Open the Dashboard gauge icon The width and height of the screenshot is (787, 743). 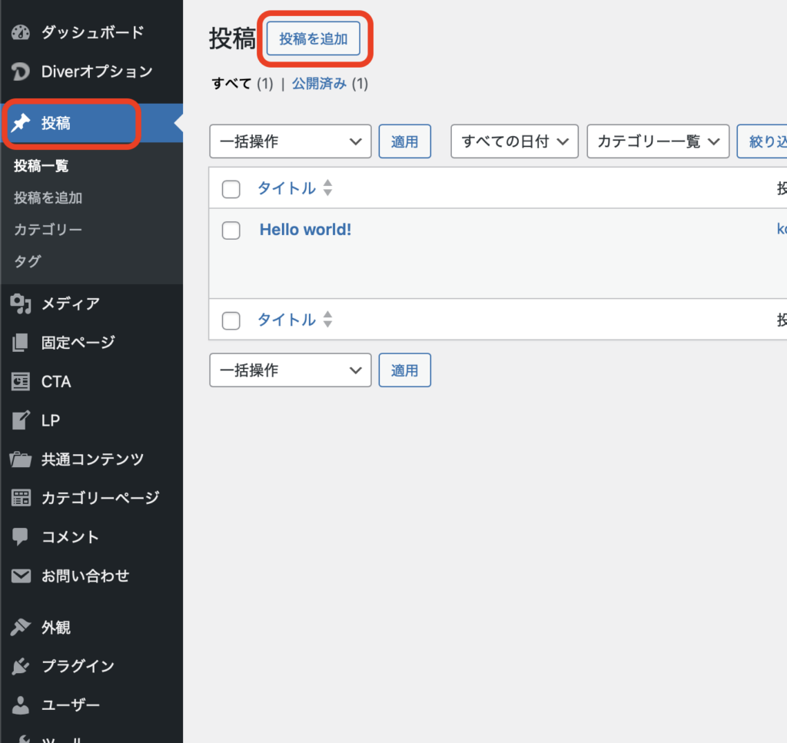coord(21,32)
